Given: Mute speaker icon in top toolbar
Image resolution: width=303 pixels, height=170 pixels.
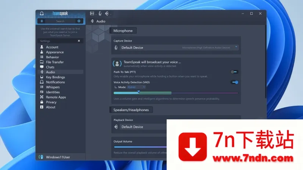Looking at the screenshot, I should coord(107,13).
